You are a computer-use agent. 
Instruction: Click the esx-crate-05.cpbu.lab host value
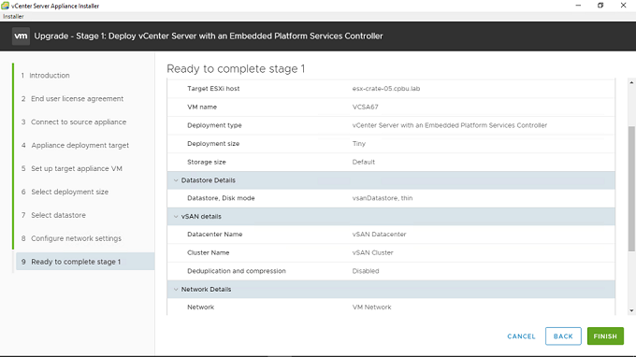click(385, 89)
